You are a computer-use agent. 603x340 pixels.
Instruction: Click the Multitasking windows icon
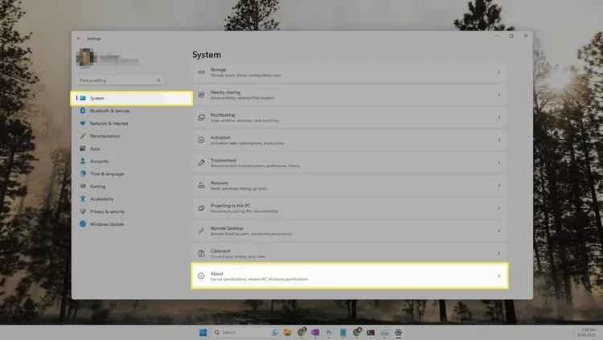(201, 117)
